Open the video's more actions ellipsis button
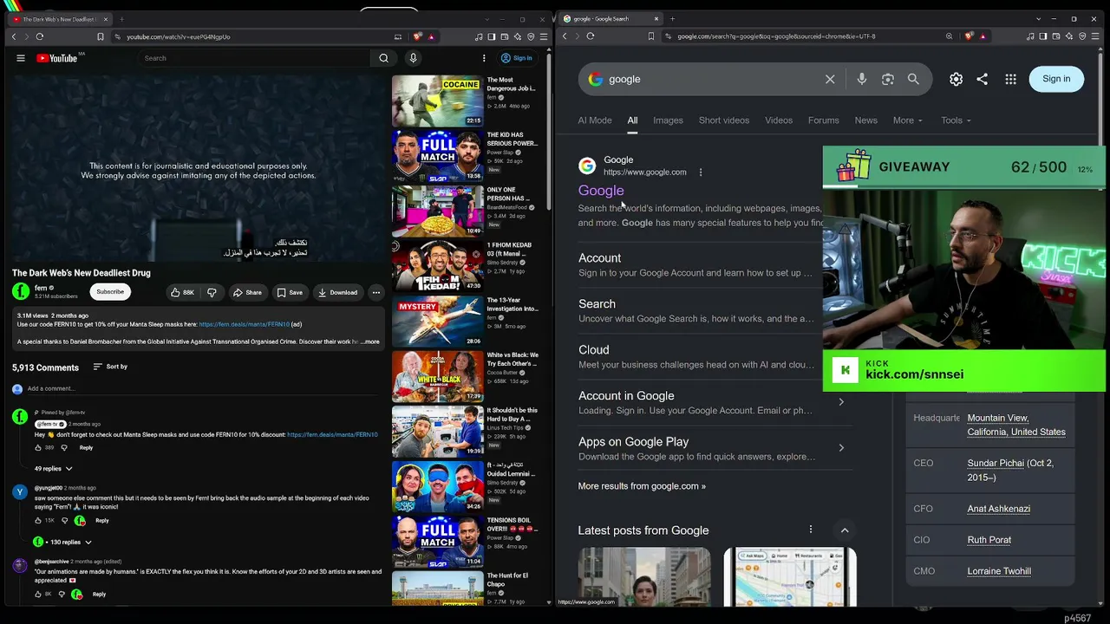 coord(375,293)
